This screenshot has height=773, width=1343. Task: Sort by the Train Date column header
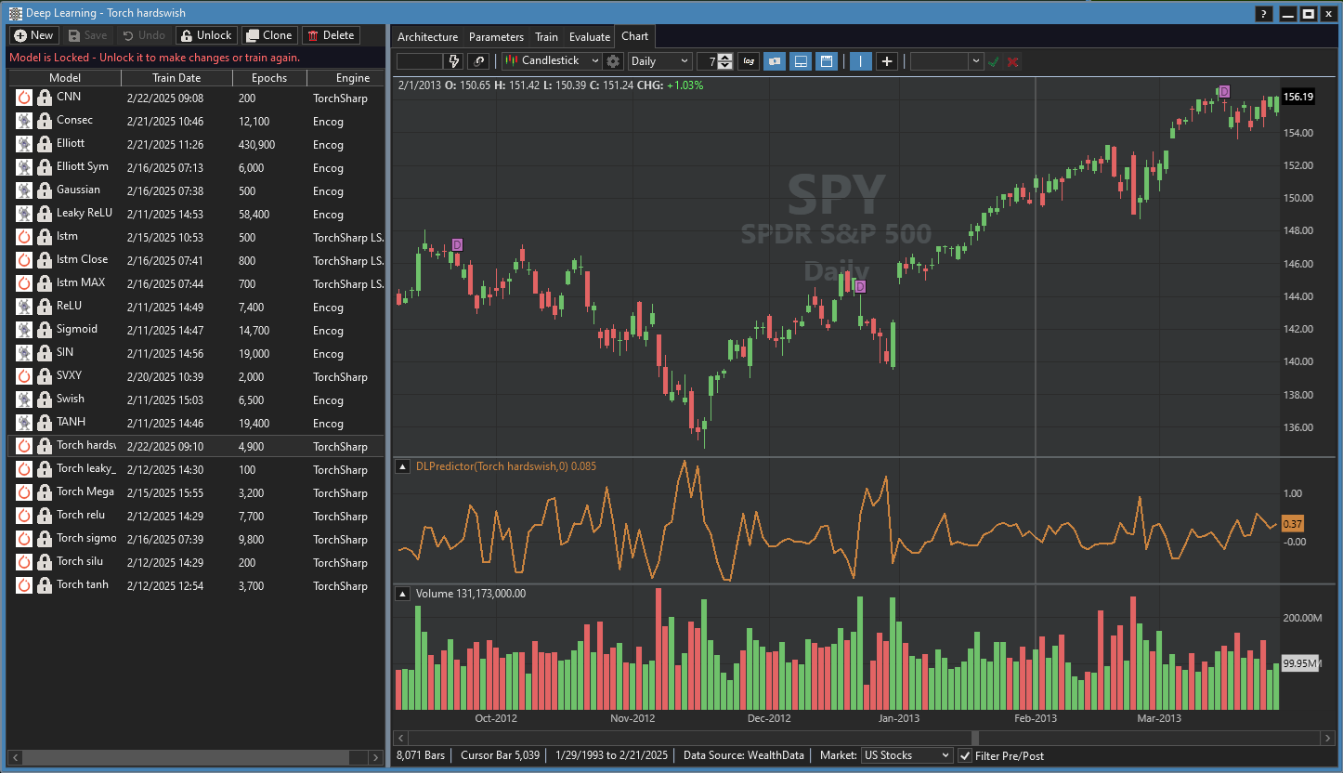tap(176, 78)
